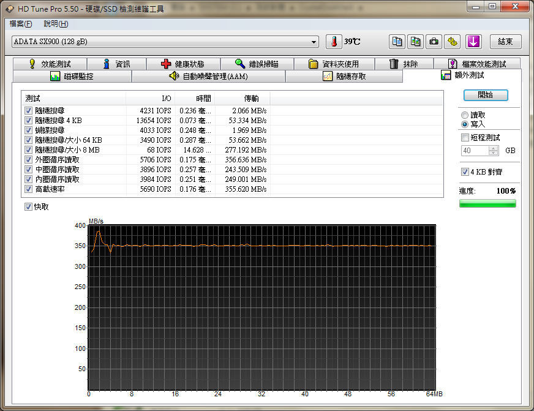Click the 開始 start button
The height and width of the screenshot is (411, 534).
point(486,95)
